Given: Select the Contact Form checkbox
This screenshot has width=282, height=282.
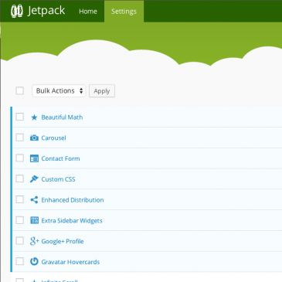Looking at the screenshot, I should 20,158.
